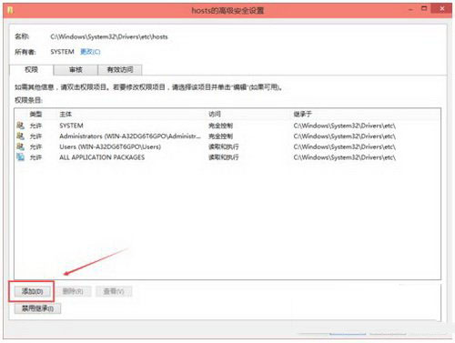The width and height of the screenshot is (455, 343).
Task: Click 读取和执行 in ALL APPLICATION PACKAGES row
Action: click(224, 157)
